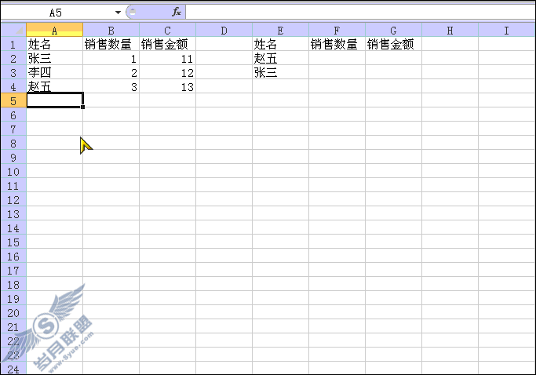Image resolution: width=536 pixels, height=375 pixels.
Task: Open the Name Box dropdown arrow
Action: 118,13
